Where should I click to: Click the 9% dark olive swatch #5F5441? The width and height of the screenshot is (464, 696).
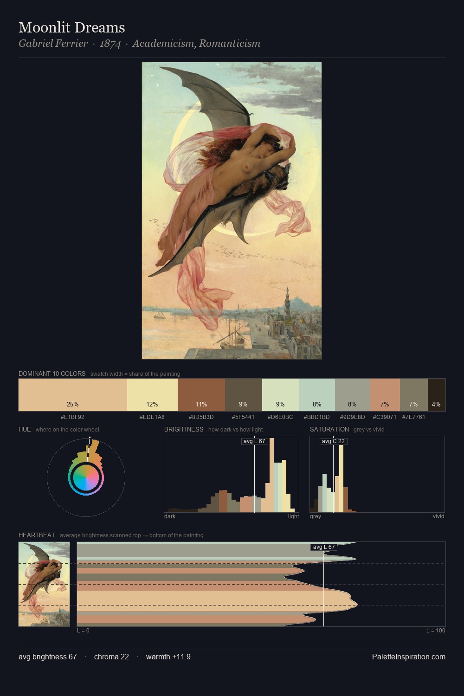[x=244, y=395]
